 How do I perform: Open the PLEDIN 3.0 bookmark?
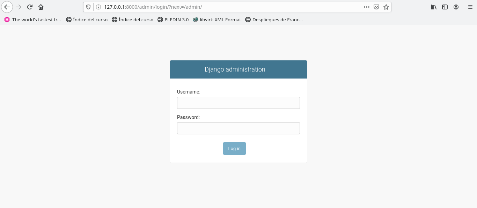pos(173,20)
